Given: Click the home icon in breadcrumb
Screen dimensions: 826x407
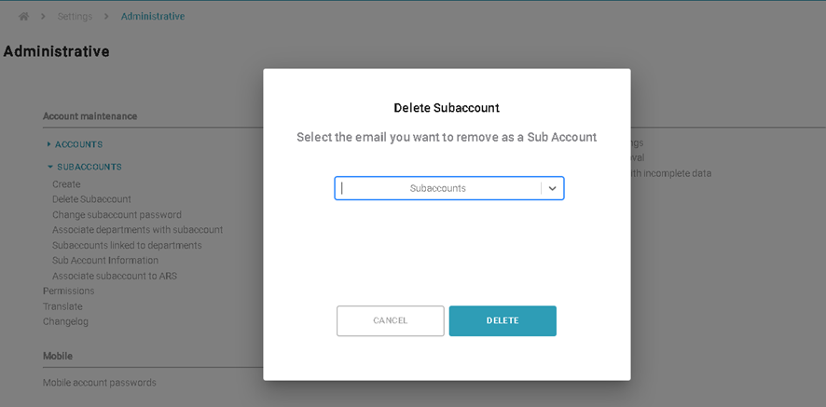Looking at the screenshot, I should (x=24, y=17).
